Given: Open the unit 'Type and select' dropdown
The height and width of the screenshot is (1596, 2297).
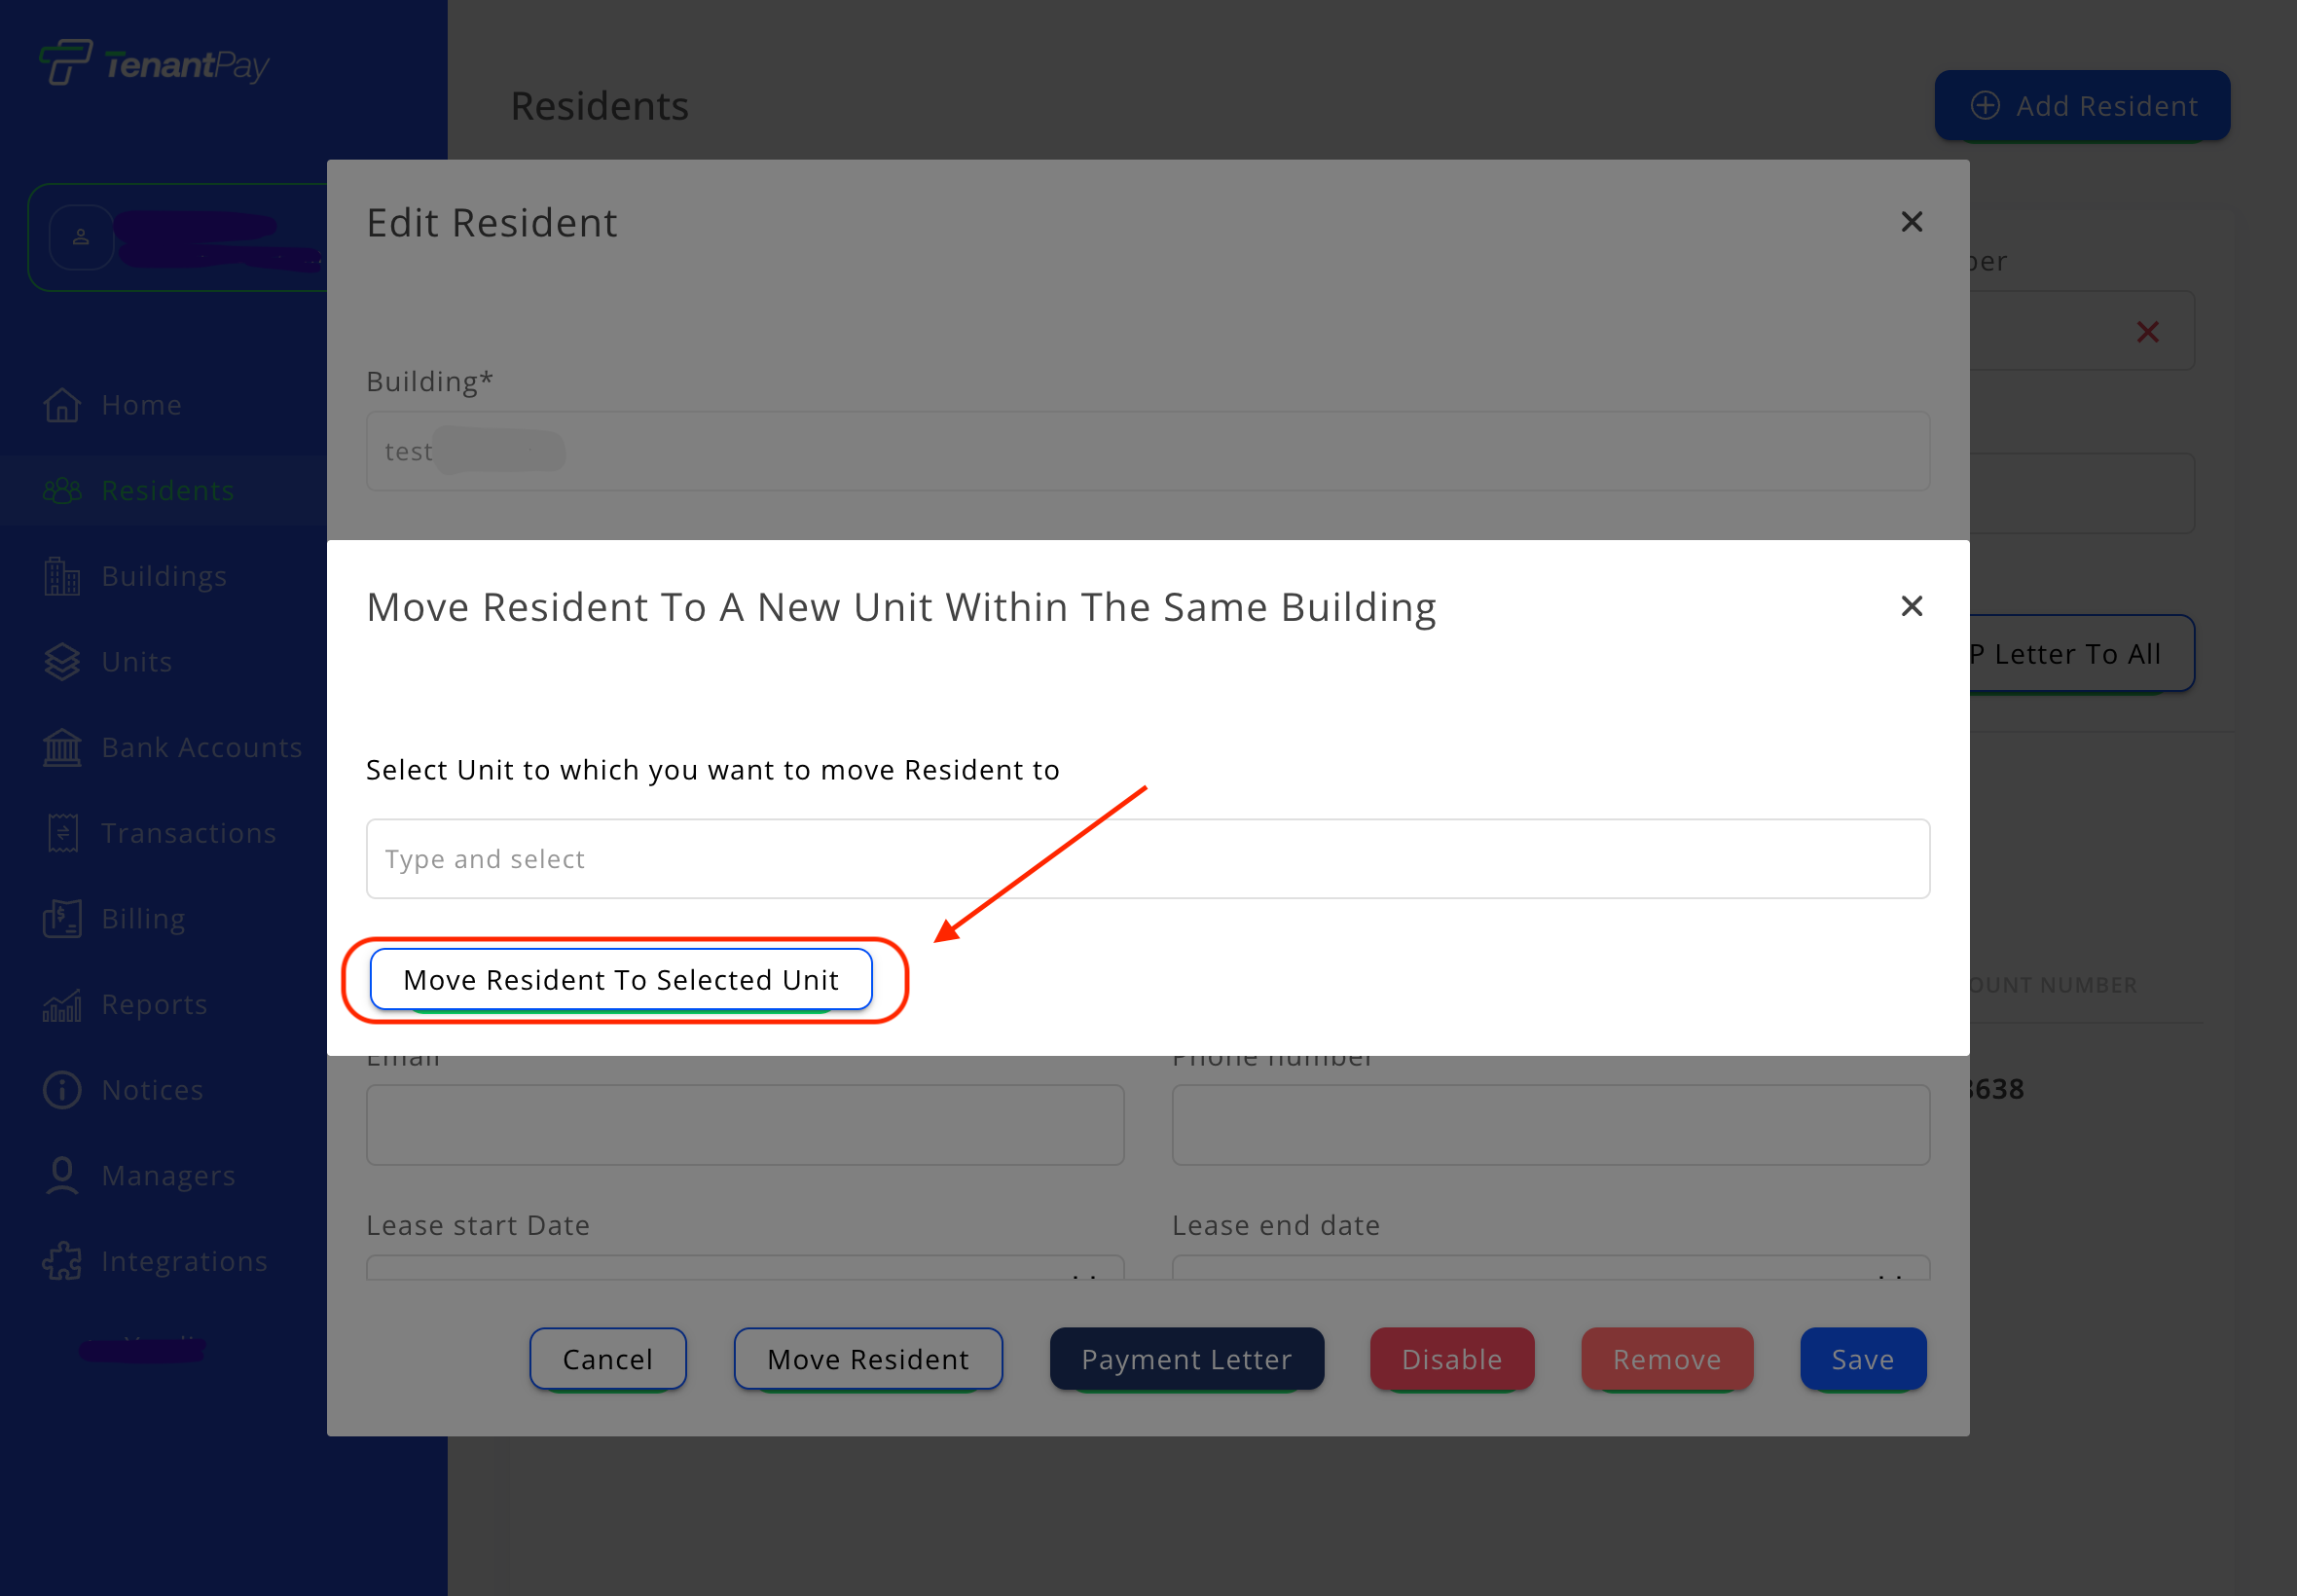Looking at the screenshot, I should click(x=1147, y=859).
